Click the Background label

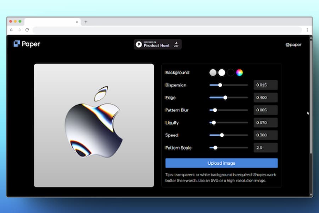pos(177,72)
